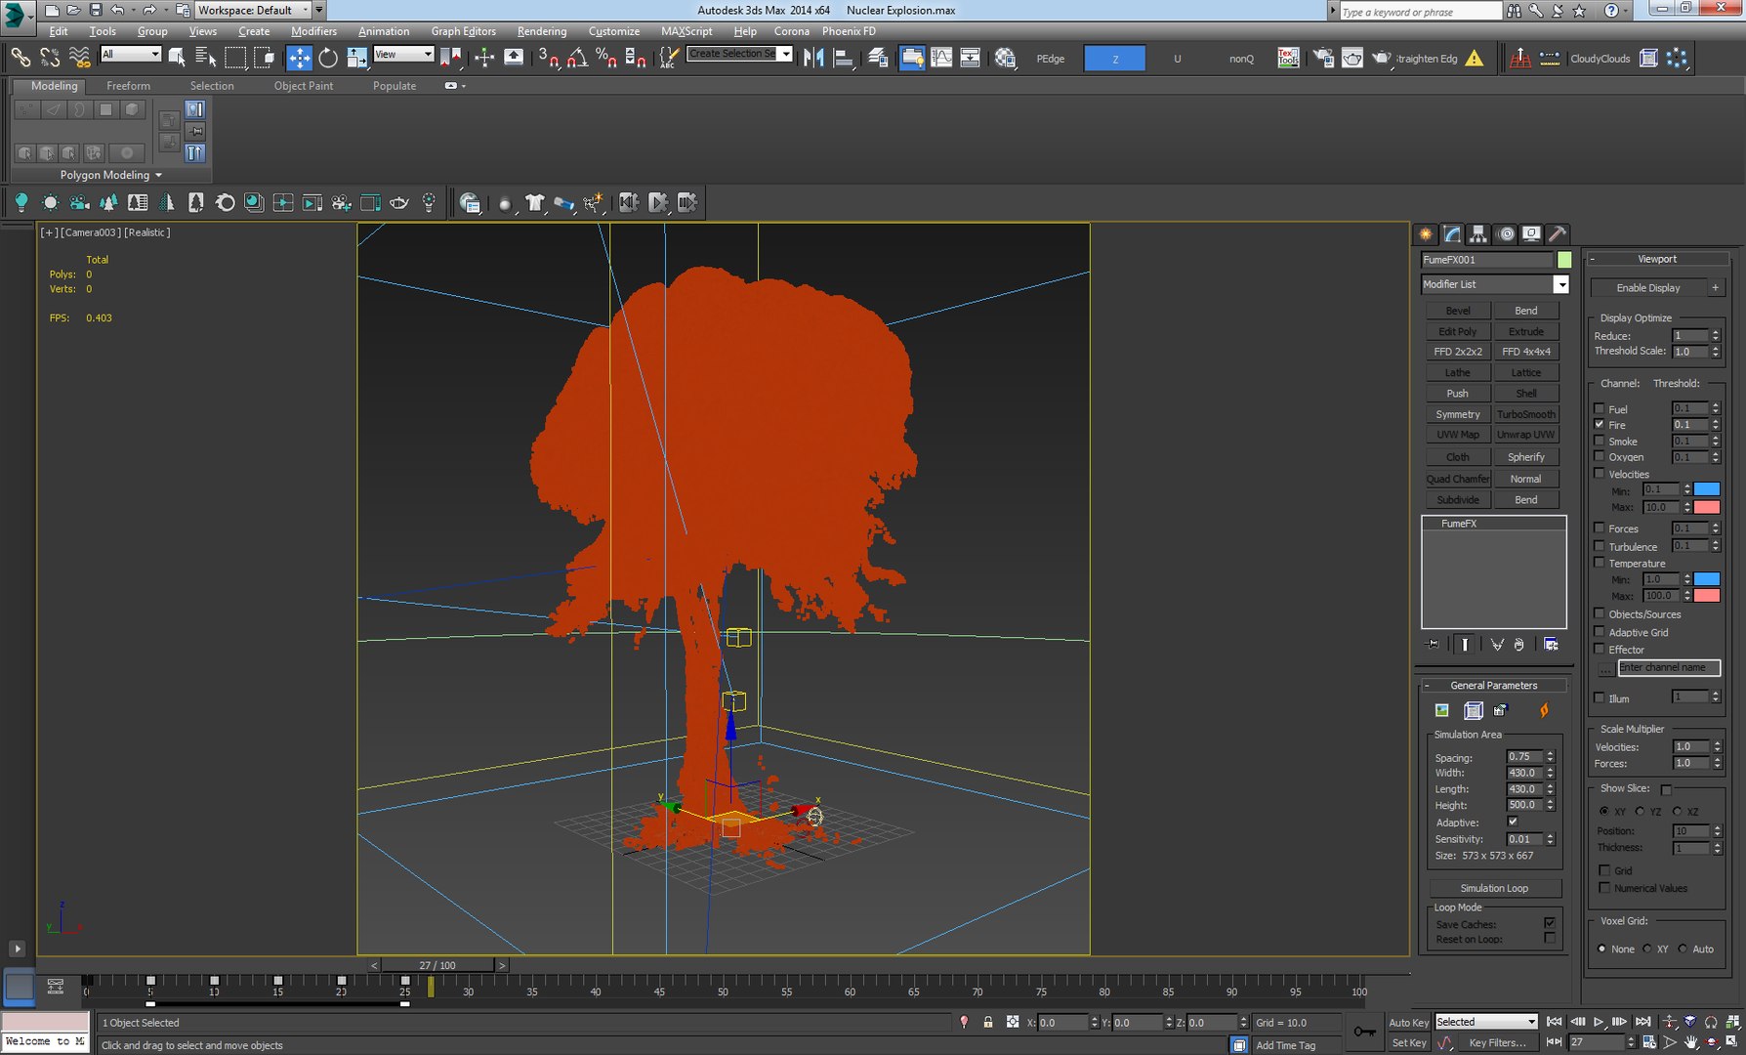Open the Hierarchy command panel tab
Viewport: 1746px width, 1055px height.
[1478, 234]
